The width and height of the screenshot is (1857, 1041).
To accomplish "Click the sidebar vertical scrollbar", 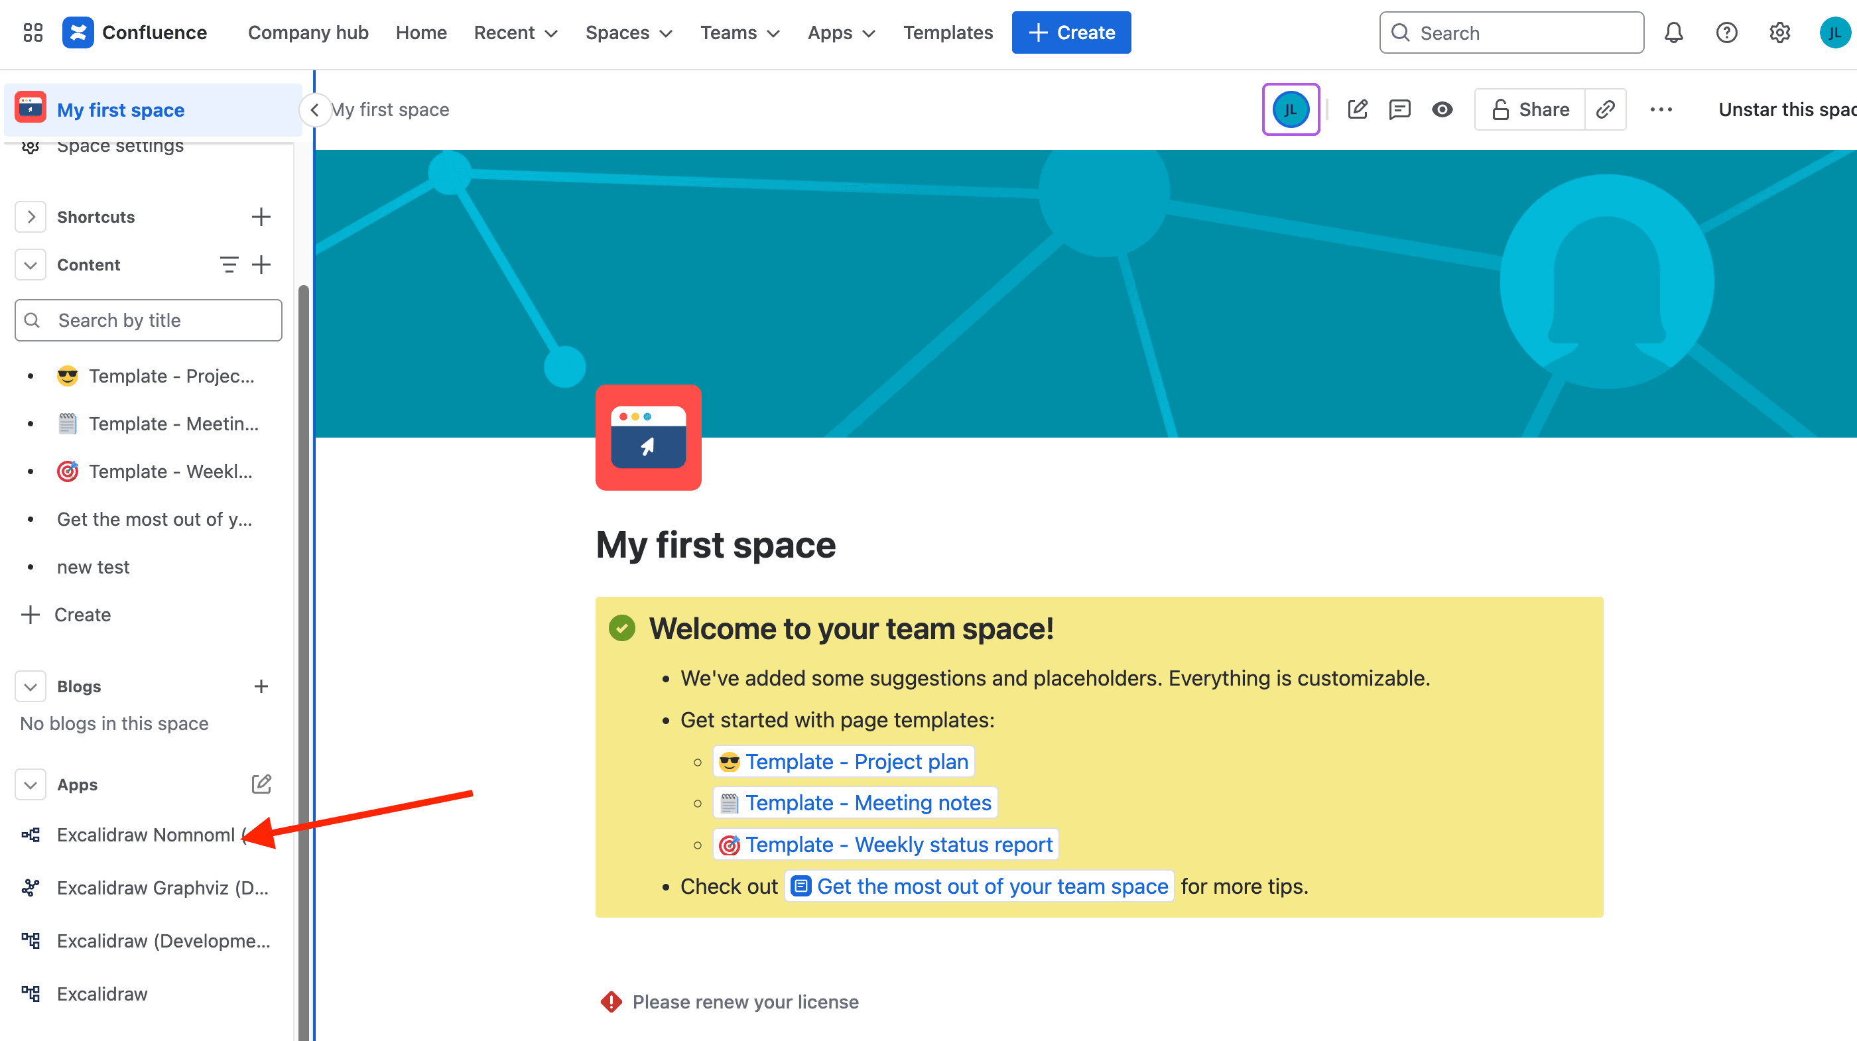I will coord(304,663).
